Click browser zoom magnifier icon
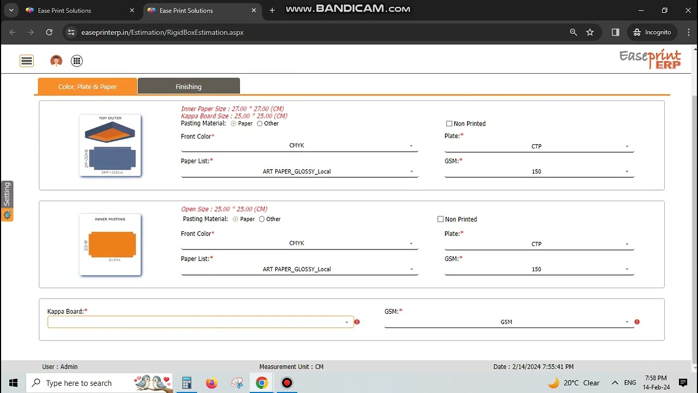Image resolution: width=698 pixels, height=393 pixels. (x=573, y=32)
